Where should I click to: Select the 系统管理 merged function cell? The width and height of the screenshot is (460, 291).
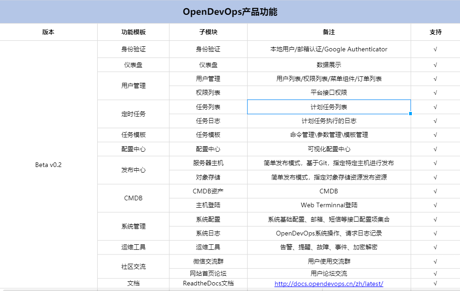133,227
